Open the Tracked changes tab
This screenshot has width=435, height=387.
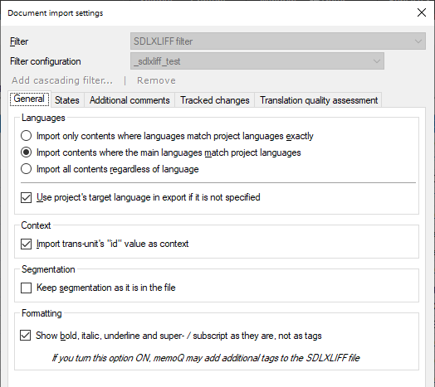click(x=215, y=100)
